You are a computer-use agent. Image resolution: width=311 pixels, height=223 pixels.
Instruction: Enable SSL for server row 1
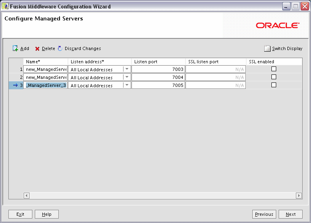274,69
